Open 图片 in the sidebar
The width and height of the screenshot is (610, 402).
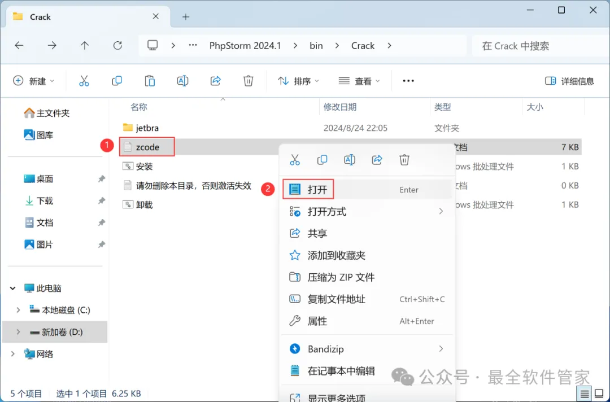pyautogui.click(x=38, y=244)
